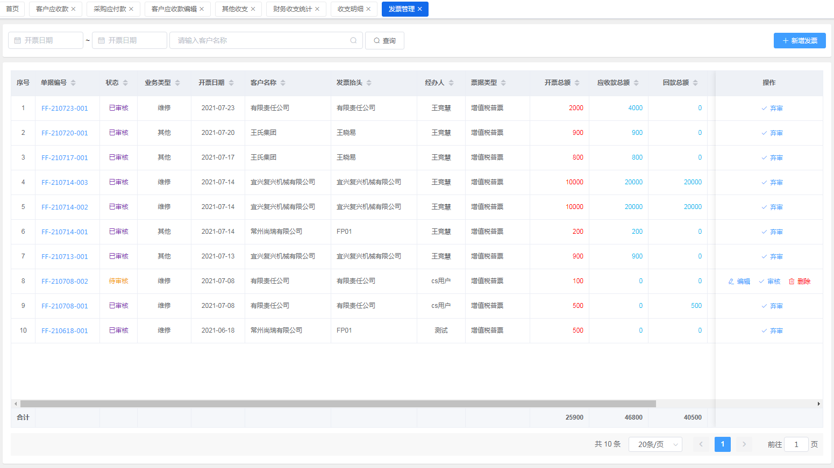Switch to the 其他收支 tab
The image size is (834, 468).
tap(235, 9)
